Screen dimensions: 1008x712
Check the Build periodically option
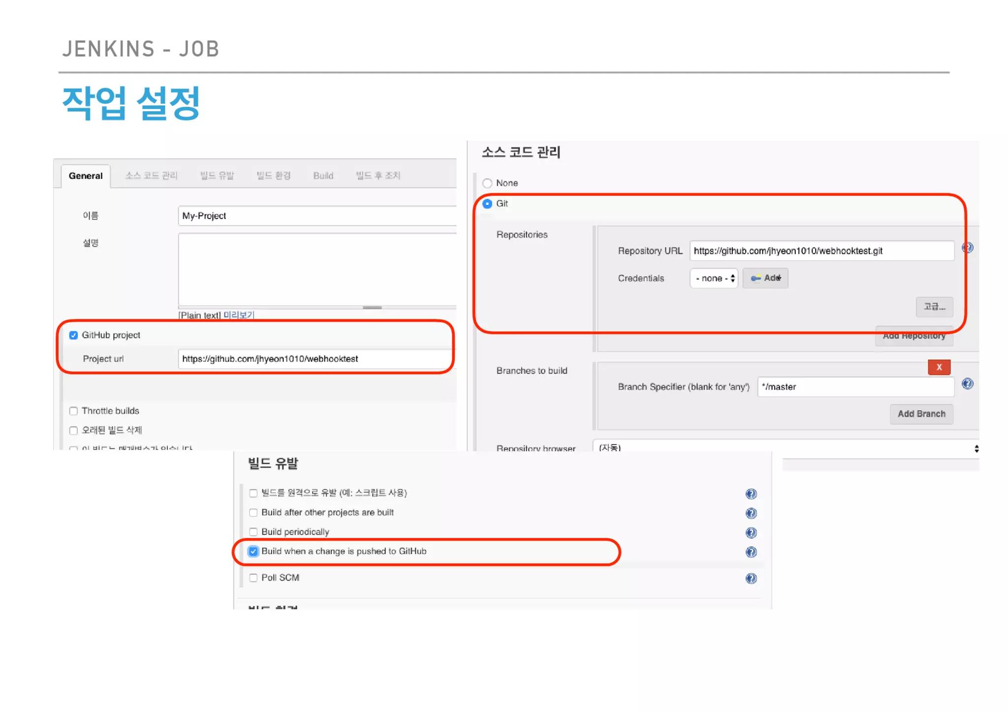[x=253, y=532]
